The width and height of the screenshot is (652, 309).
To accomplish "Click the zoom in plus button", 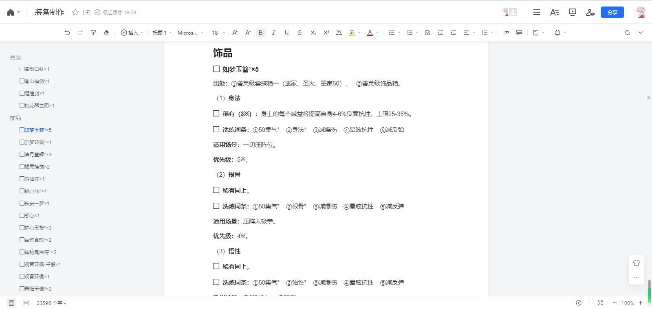I will [x=641, y=303].
